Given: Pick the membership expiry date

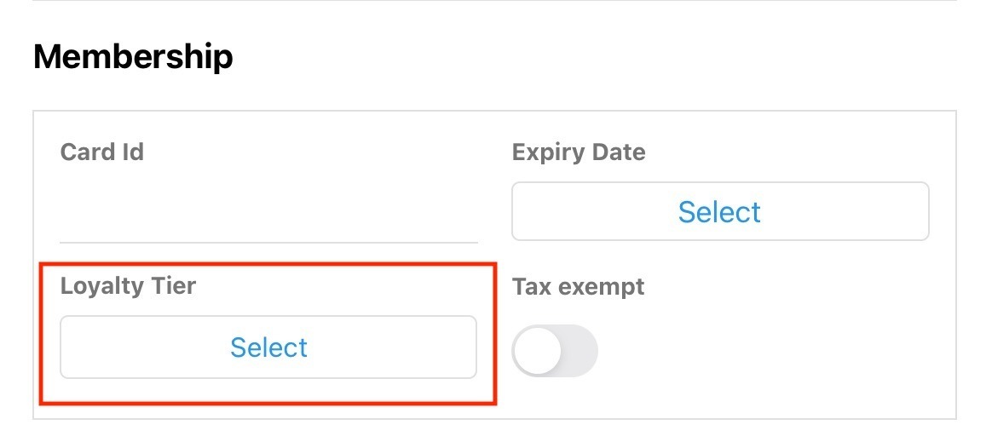Looking at the screenshot, I should 720,211.
